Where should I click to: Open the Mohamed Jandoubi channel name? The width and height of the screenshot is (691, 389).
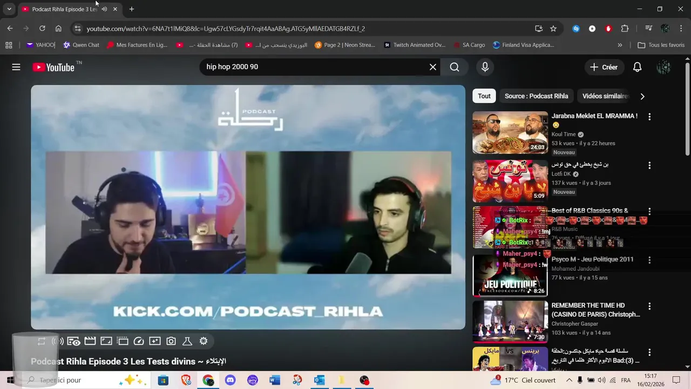575,269
